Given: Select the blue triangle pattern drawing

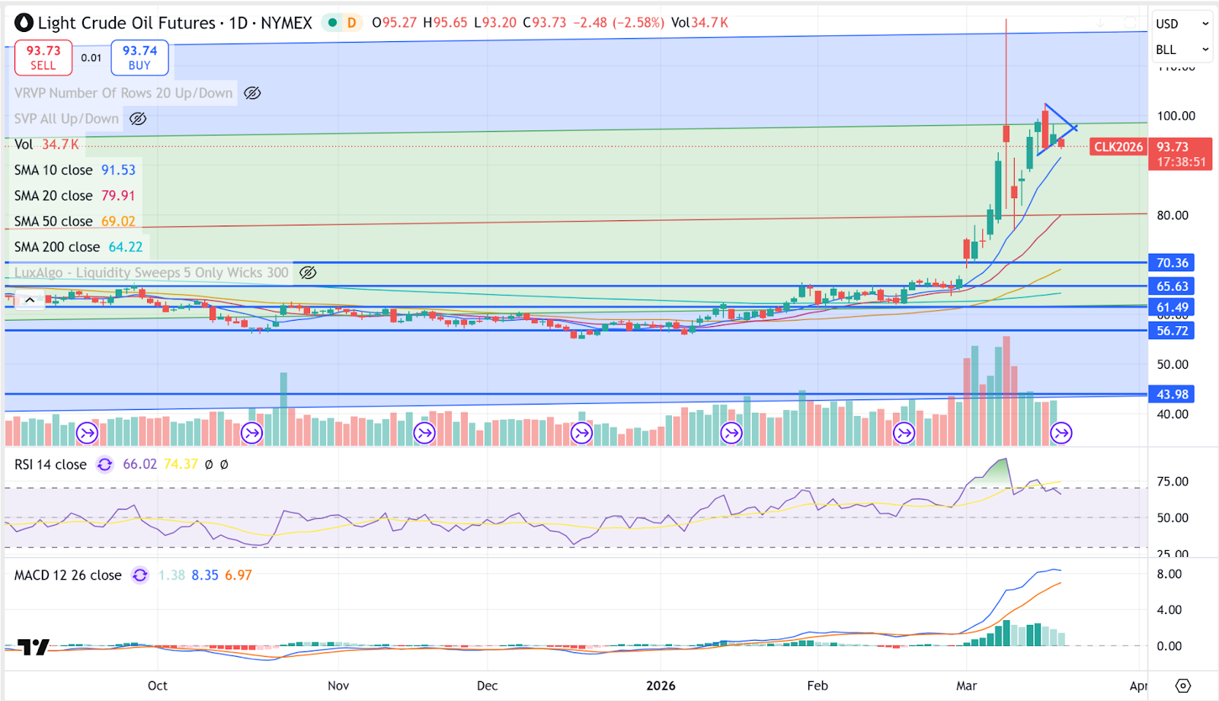Looking at the screenshot, I should pos(1057,130).
